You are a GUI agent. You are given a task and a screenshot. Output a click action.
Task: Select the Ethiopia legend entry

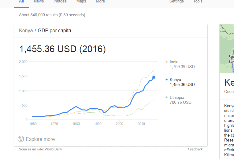pos(177,98)
